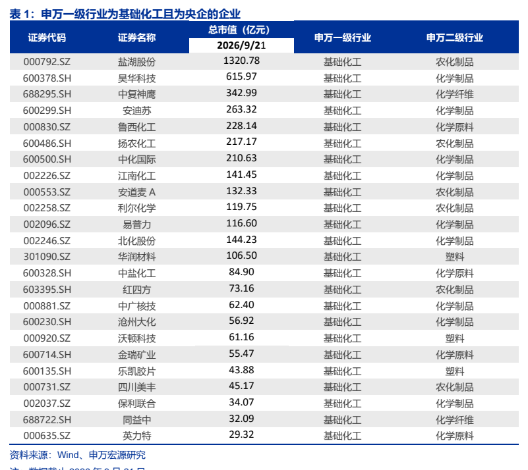Select stock code 000553.SZ
Screen dimensions: 528x470
(47, 192)
